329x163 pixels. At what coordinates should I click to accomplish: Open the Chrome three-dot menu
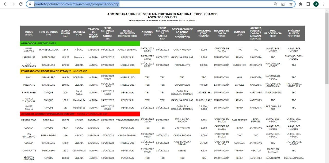pyautogui.click(x=324, y=4)
